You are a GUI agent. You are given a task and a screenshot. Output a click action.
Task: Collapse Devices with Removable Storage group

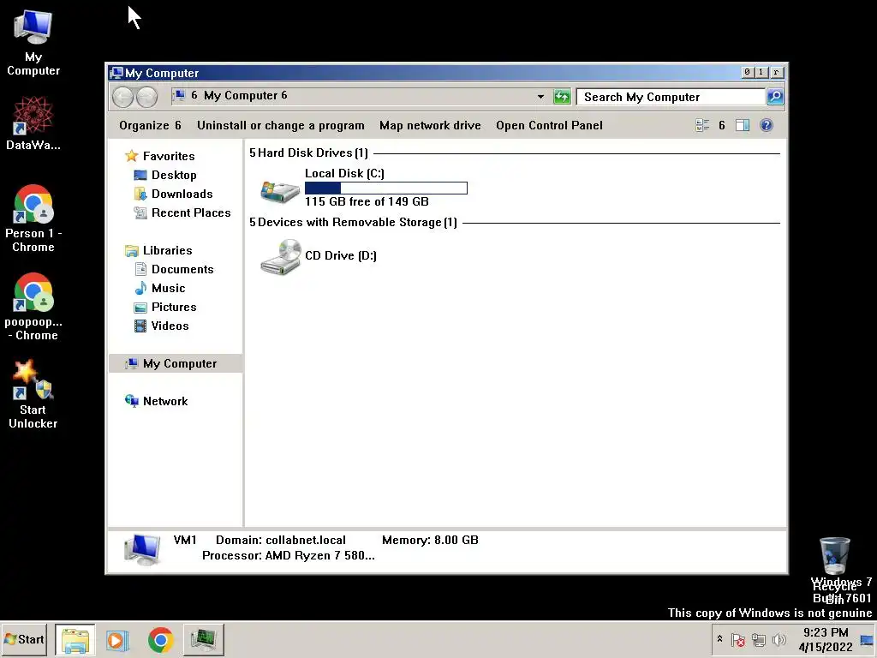253,222
